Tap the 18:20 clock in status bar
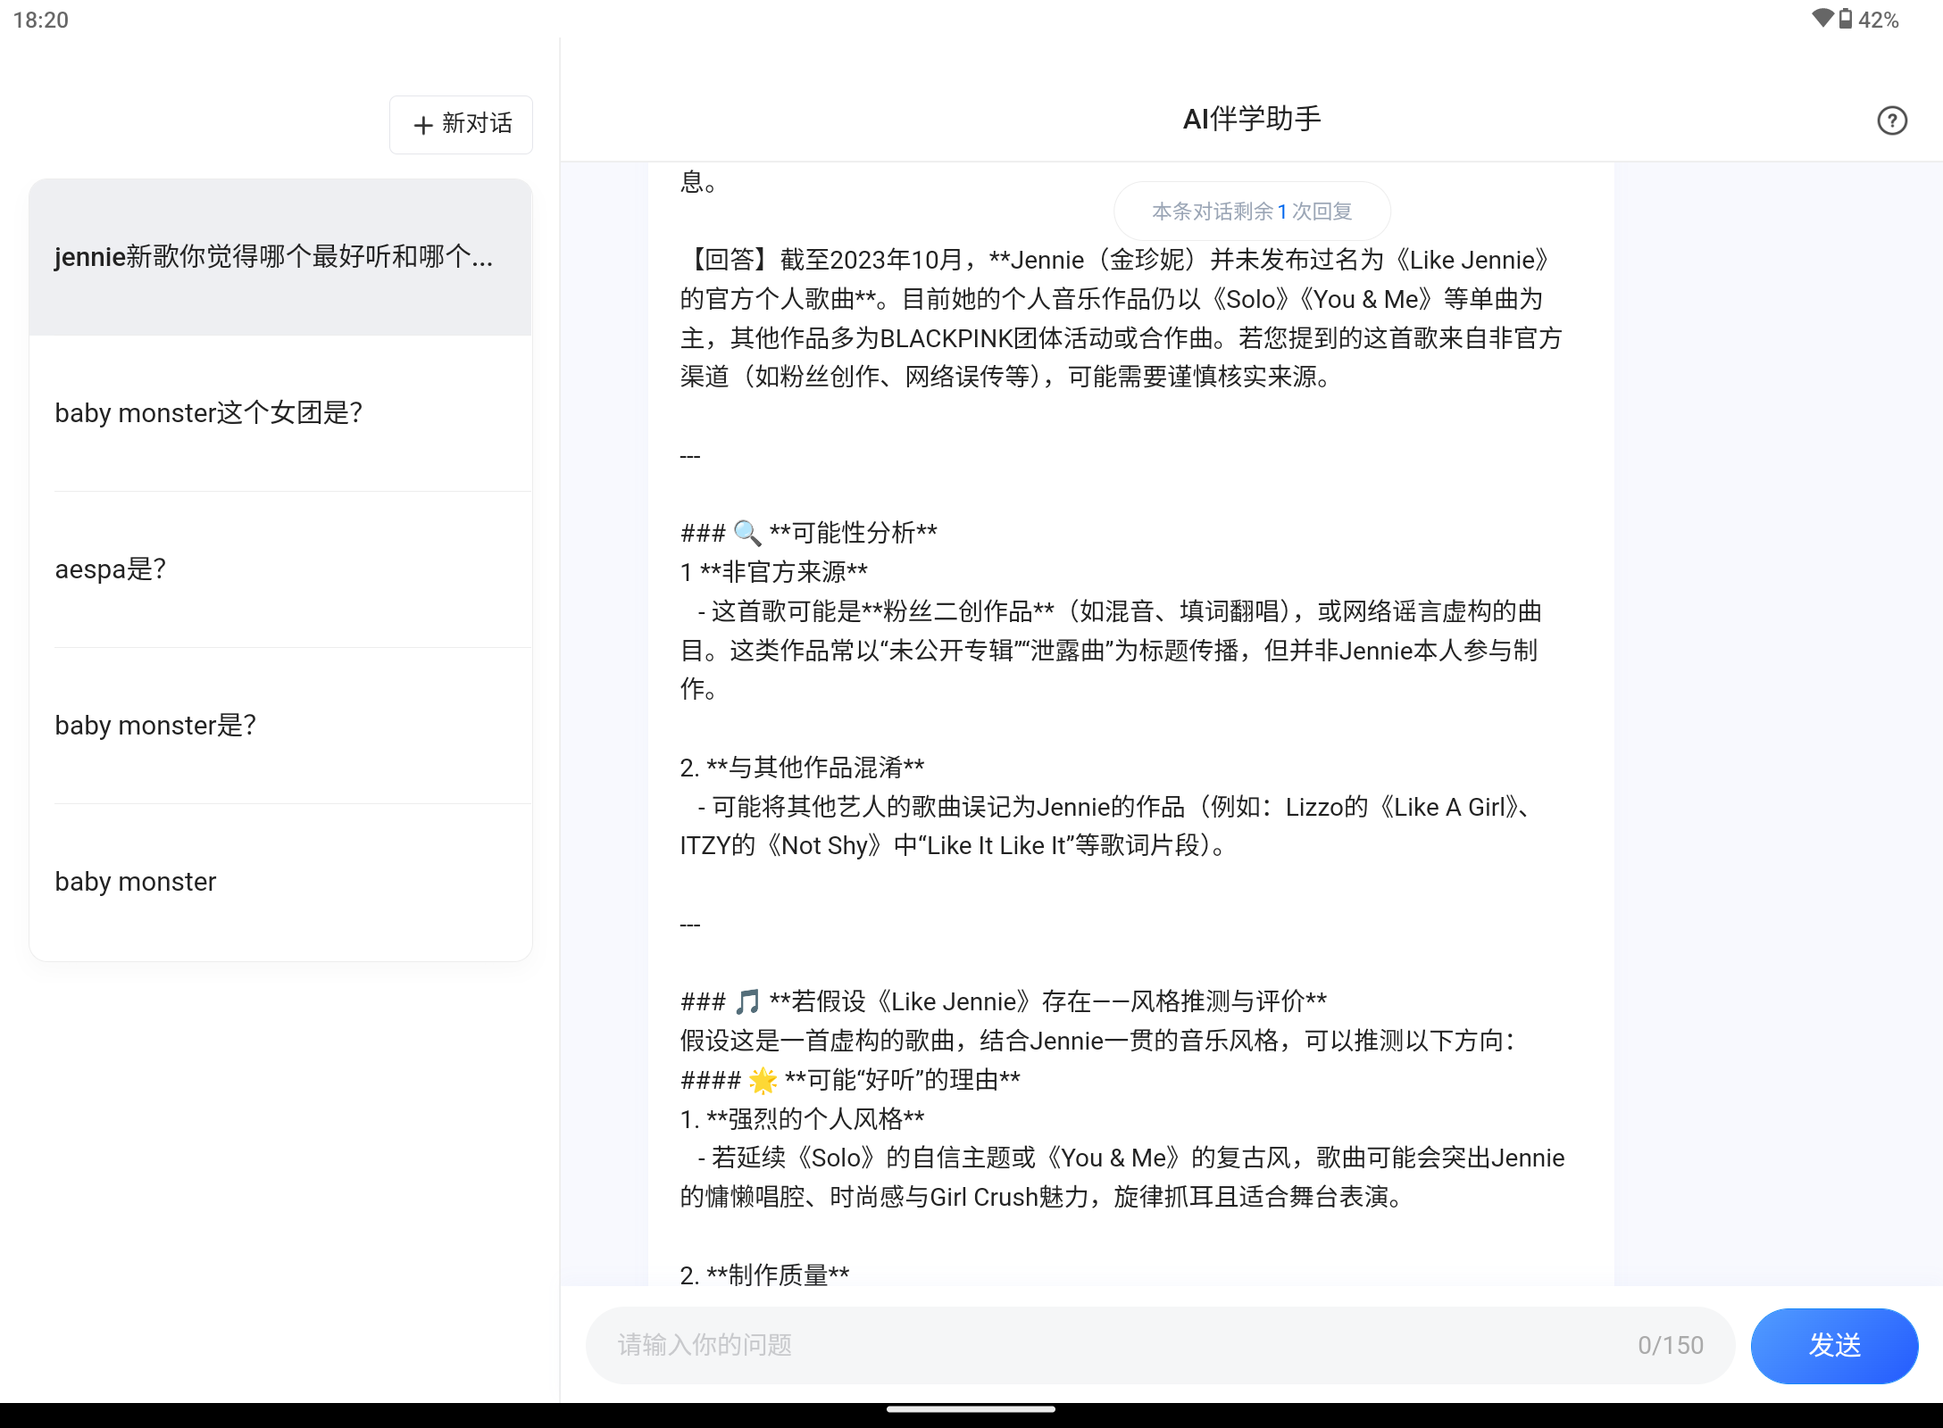 click(x=41, y=20)
